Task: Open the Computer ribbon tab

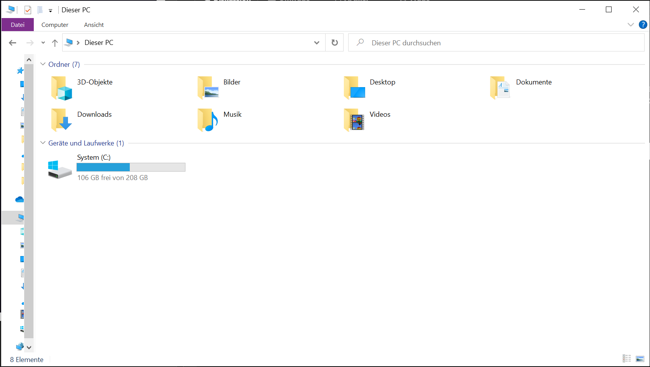Action: point(55,25)
